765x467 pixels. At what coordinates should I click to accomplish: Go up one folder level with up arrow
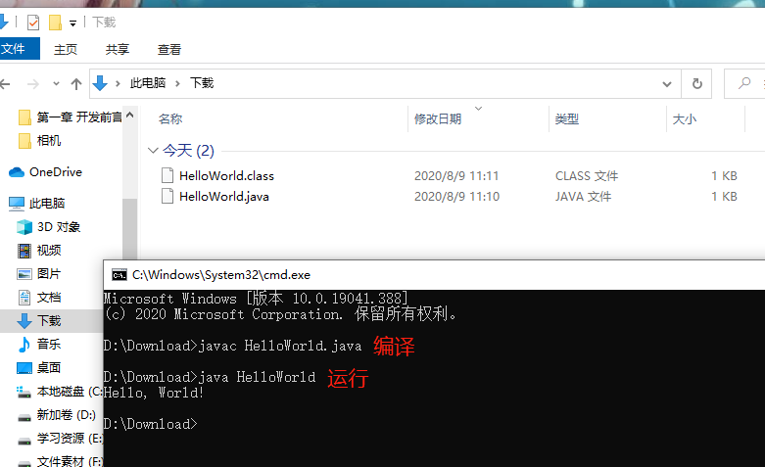(76, 84)
